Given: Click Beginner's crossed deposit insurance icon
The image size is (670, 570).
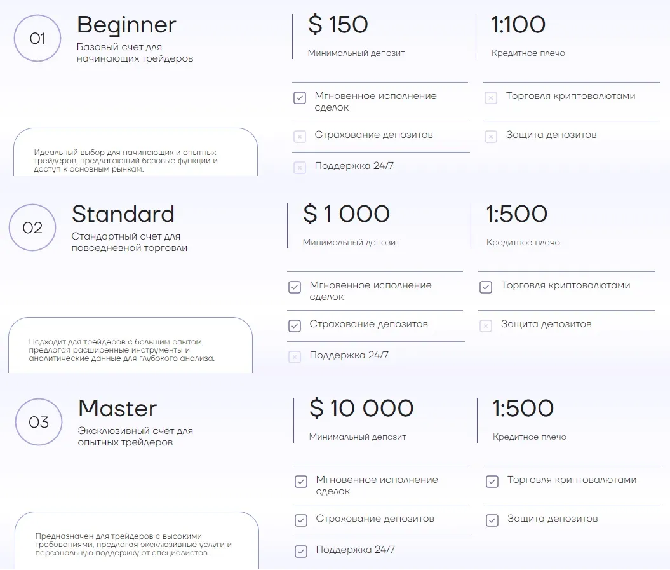Looking at the screenshot, I should coord(300,137).
